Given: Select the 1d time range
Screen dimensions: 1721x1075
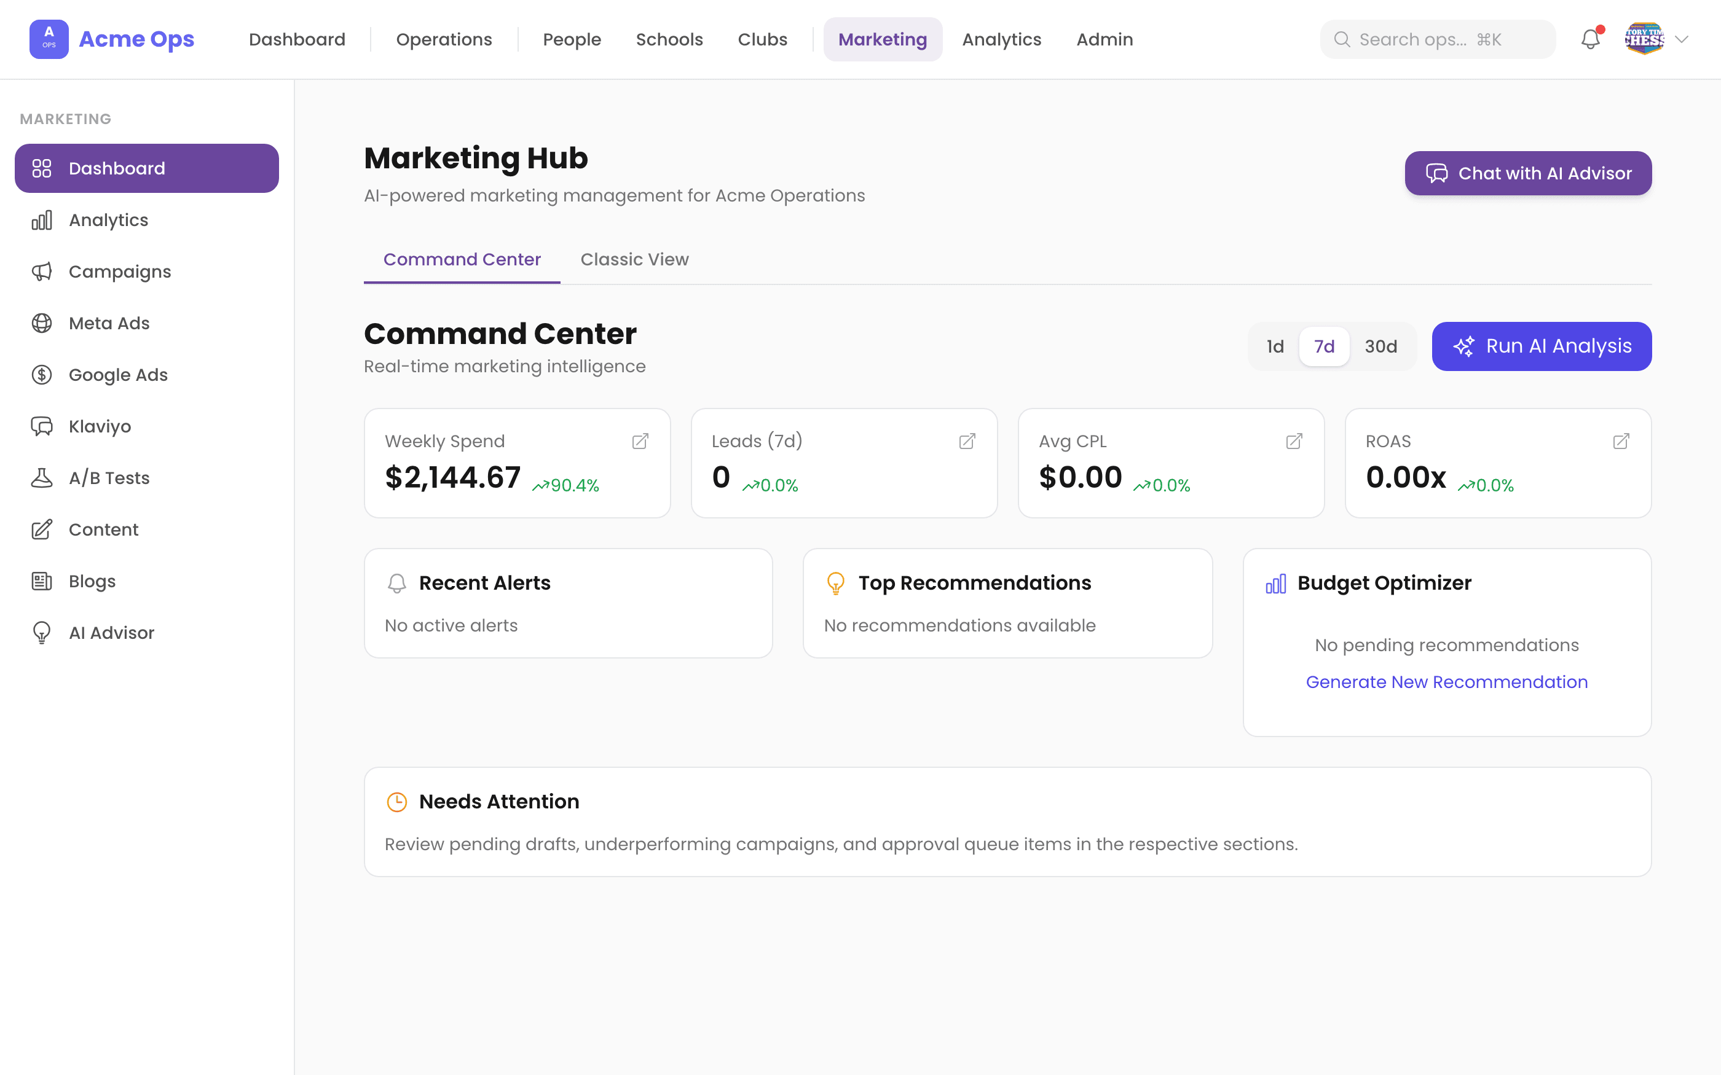Looking at the screenshot, I should [x=1274, y=346].
